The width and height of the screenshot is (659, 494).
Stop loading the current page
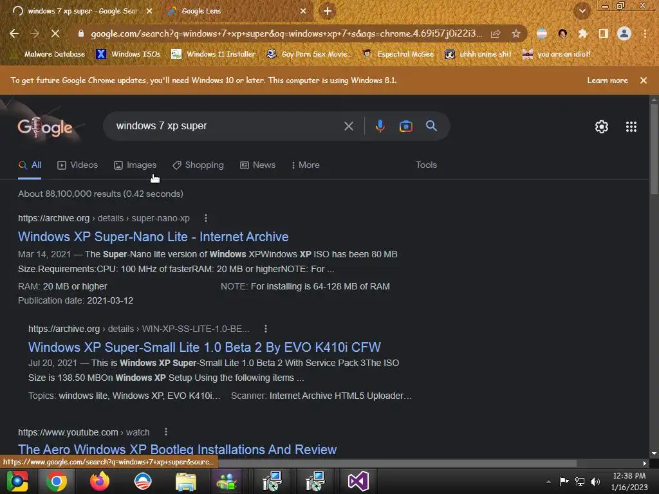[x=55, y=33]
